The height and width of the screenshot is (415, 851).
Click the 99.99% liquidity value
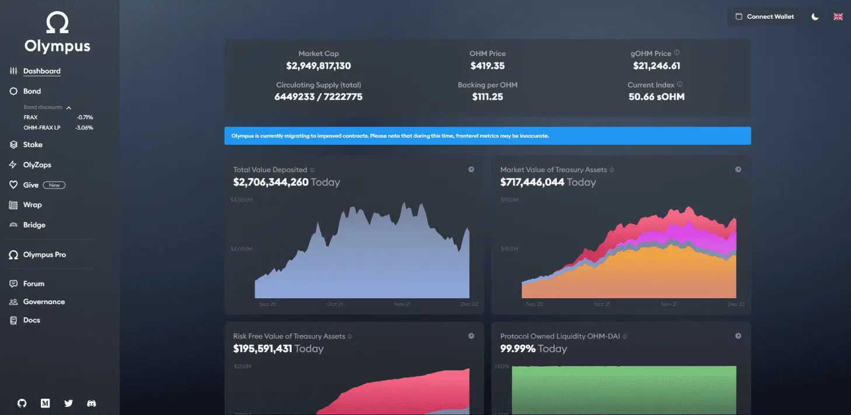(x=517, y=348)
